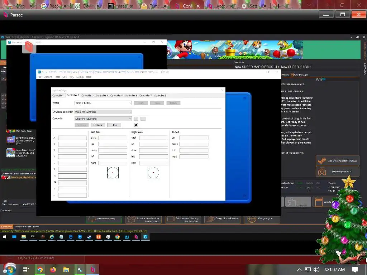Click the volume icon in the system tray

pyautogui.click(x=316, y=270)
